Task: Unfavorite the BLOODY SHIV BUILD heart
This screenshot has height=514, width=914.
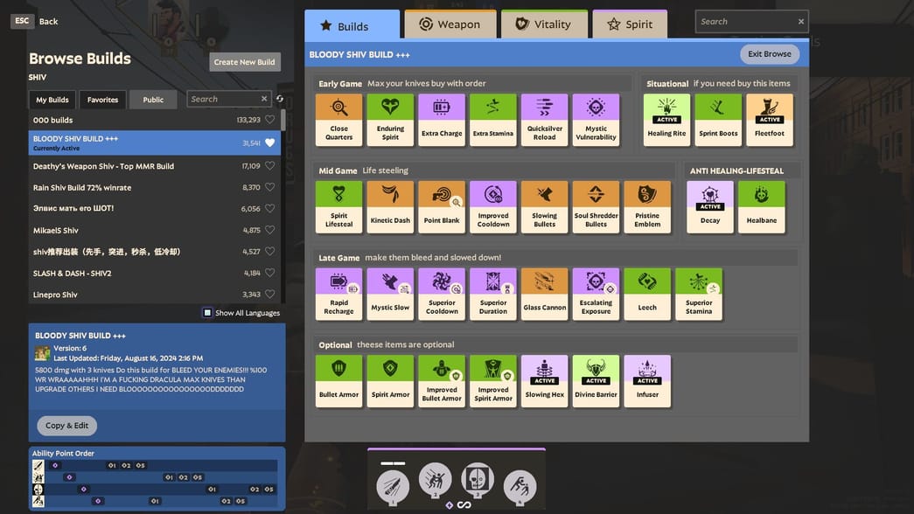Action: coord(269,142)
